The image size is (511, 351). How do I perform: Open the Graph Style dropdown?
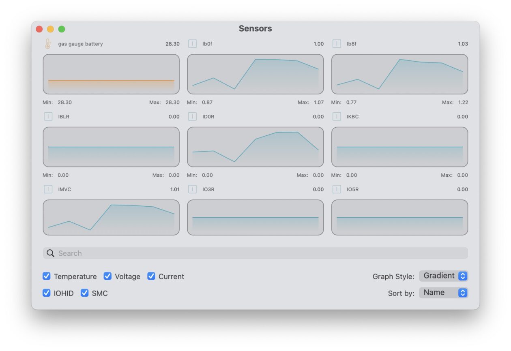(x=443, y=276)
